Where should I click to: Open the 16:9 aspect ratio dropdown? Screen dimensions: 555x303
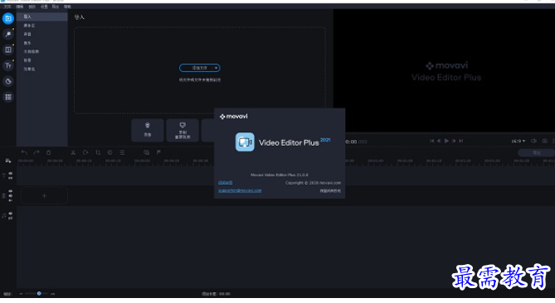518,141
